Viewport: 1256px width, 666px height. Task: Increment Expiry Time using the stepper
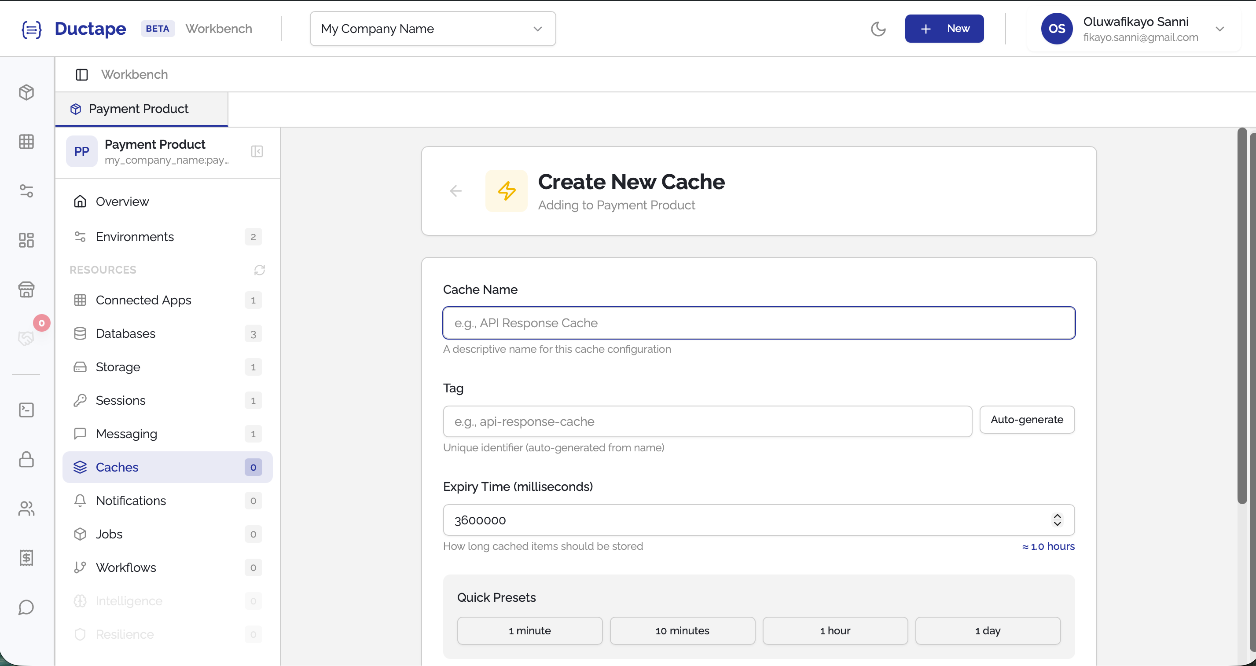coord(1057,516)
